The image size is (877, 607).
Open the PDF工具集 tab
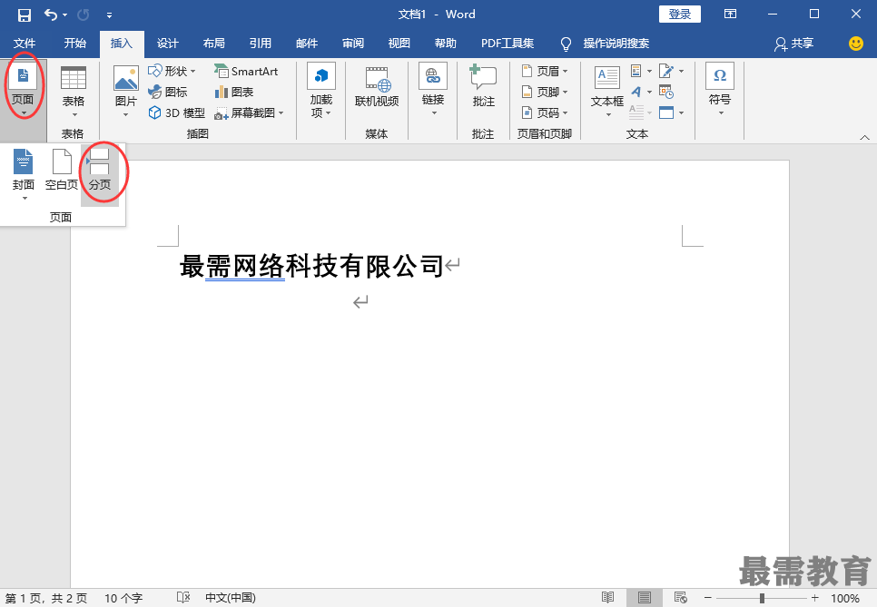point(507,43)
